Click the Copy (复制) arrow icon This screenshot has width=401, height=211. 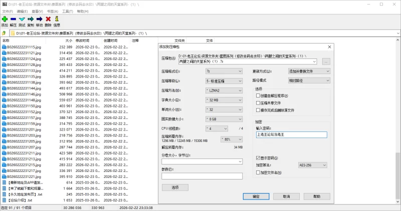pos(31,19)
